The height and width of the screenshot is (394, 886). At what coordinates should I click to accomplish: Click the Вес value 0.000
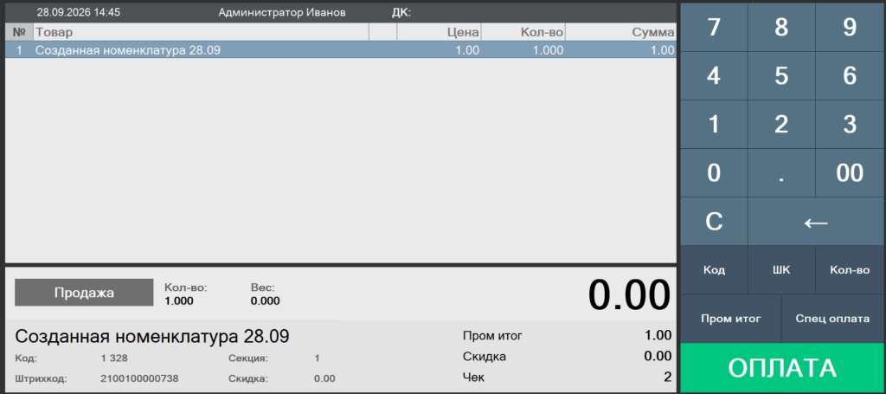(x=265, y=301)
